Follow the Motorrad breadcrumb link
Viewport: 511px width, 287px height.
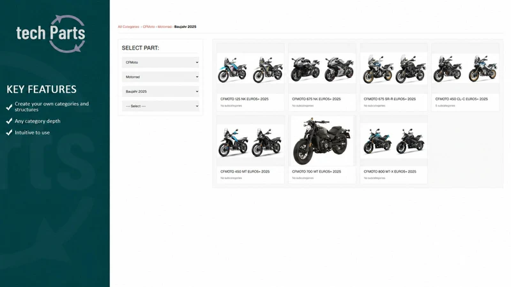[165, 27]
